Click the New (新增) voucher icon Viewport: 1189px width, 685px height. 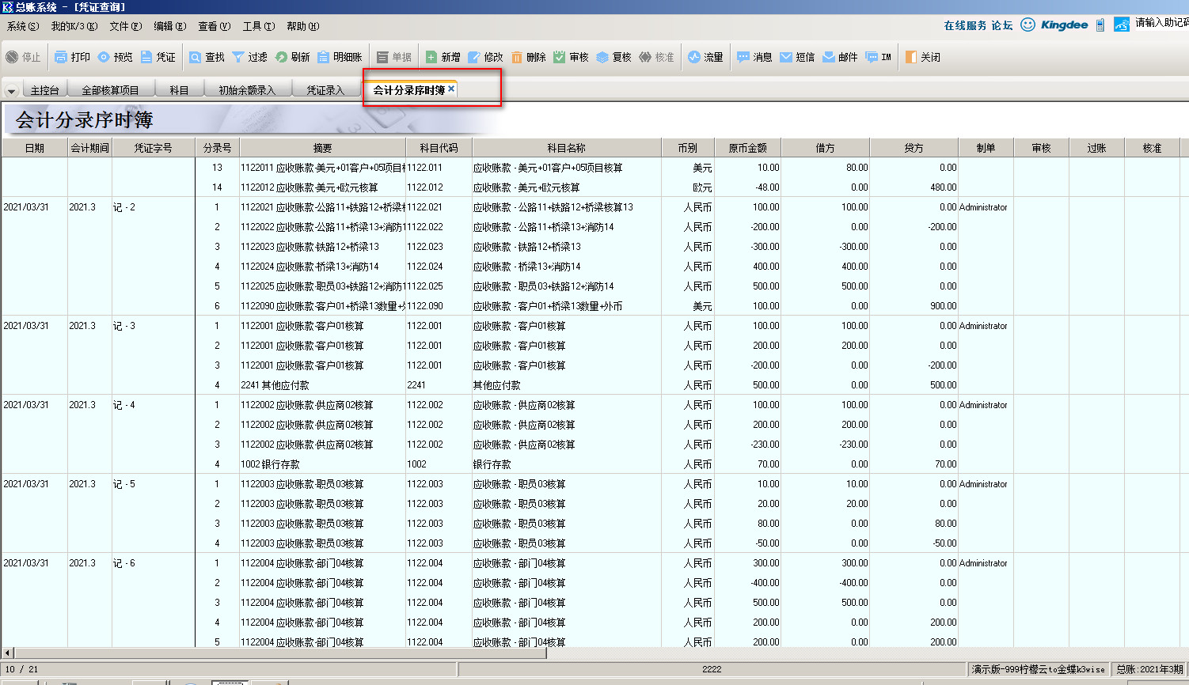pos(431,57)
